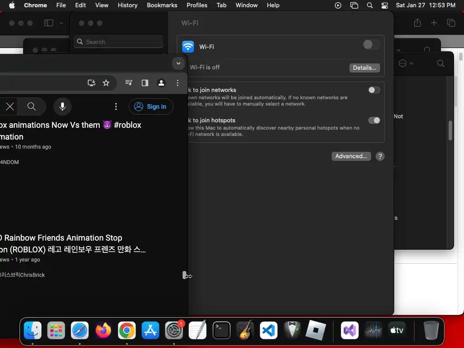Open the Rainbow Friends Animation Stop video

click(x=73, y=243)
